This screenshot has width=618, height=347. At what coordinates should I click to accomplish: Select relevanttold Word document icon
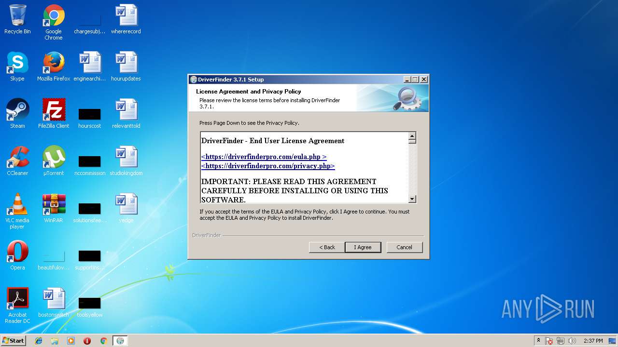click(x=126, y=114)
